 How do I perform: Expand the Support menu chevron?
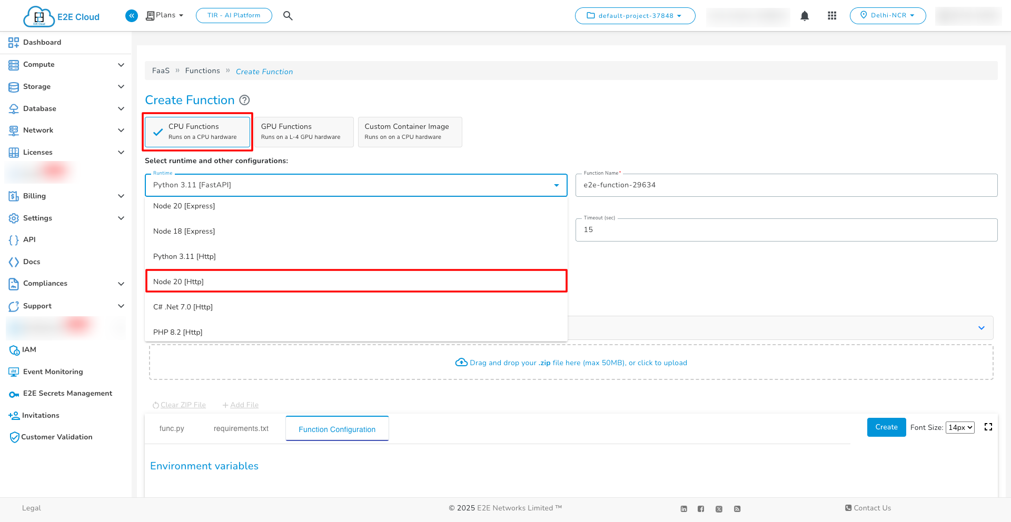(x=121, y=306)
